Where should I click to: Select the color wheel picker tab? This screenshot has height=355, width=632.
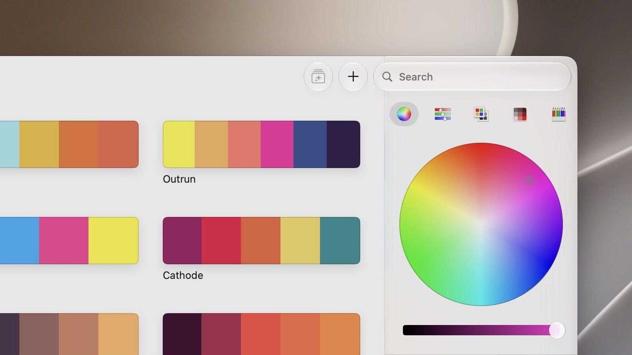click(404, 114)
